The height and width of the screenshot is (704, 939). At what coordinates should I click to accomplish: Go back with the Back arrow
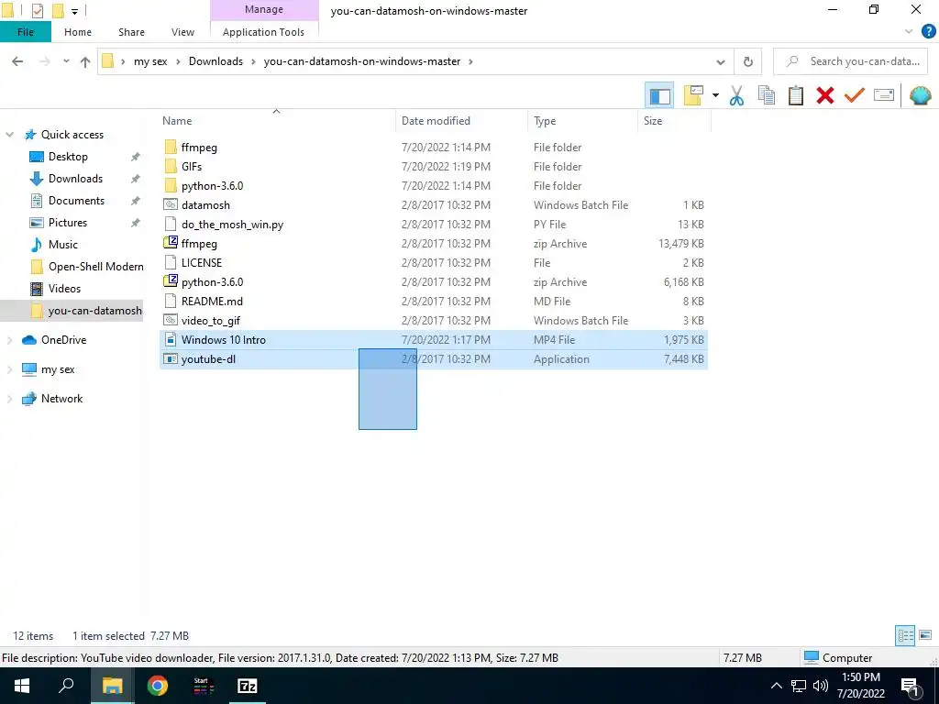17,61
